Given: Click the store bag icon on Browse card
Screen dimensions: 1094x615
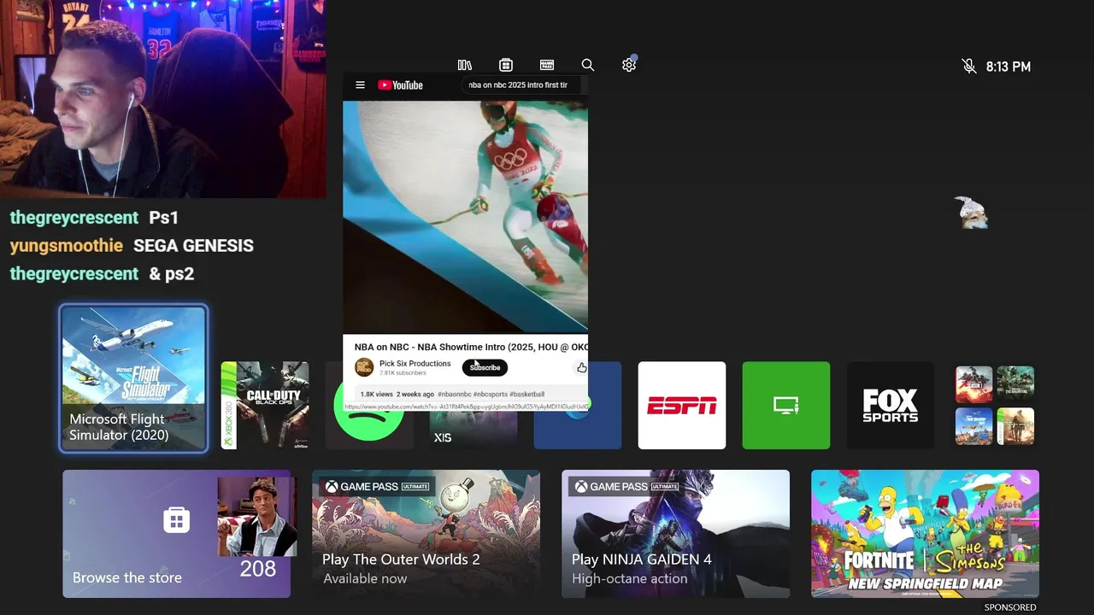Looking at the screenshot, I should coord(177,519).
